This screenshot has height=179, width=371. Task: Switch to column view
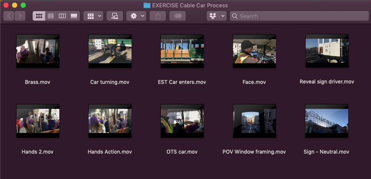(62, 16)
